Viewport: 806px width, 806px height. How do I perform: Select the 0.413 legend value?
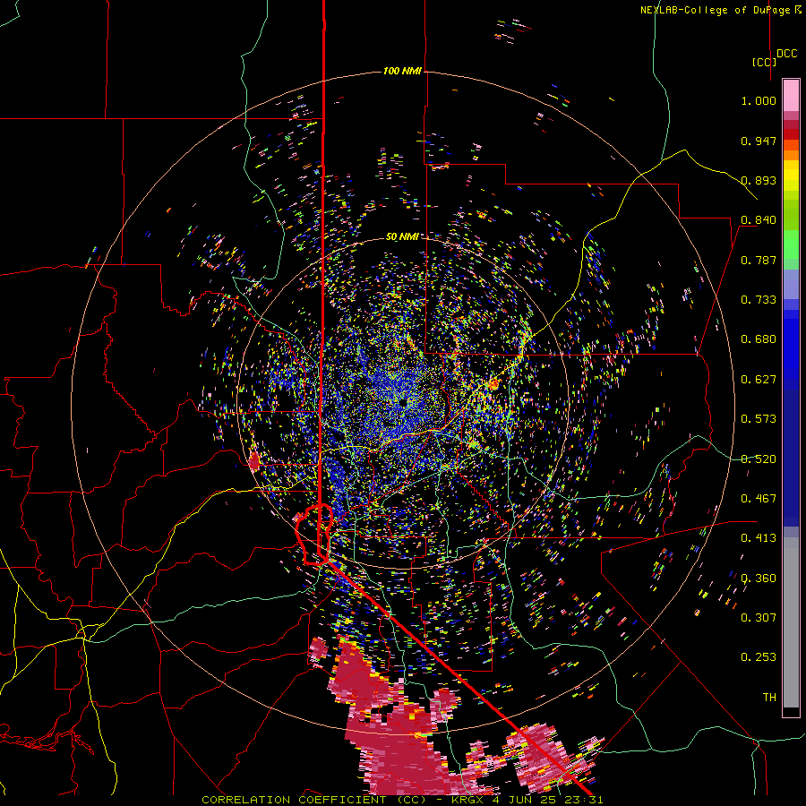point(759,538)
